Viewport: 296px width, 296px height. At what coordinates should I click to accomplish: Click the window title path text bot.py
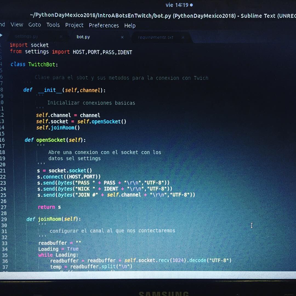coord(162,16)
